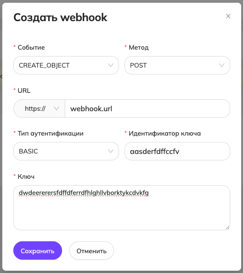243x273 pixels.
Task: Click the Метод field label
Action: tap(139, 47)
